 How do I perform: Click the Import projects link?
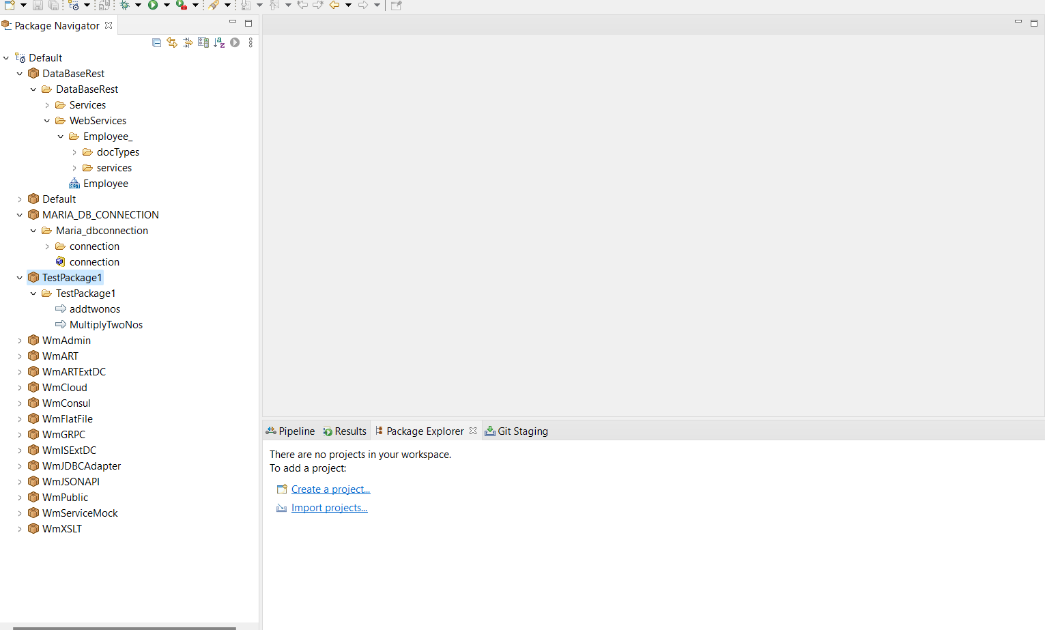click(329, 507)
